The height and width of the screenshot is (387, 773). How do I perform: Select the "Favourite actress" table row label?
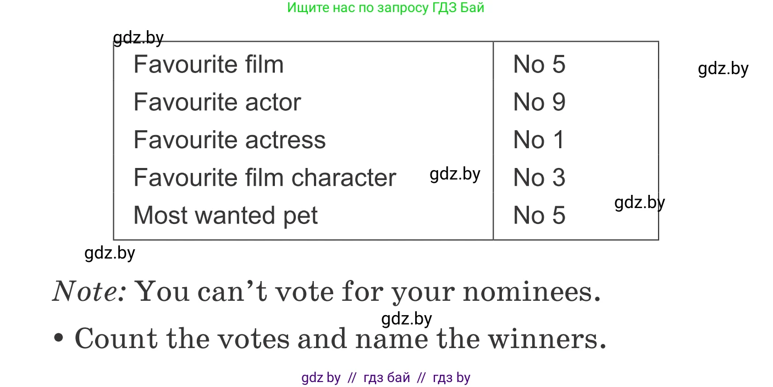229,140
